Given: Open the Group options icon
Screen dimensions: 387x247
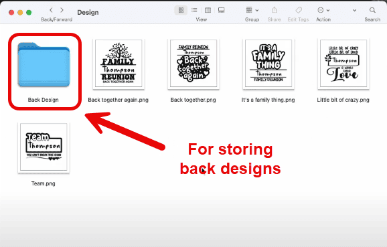Looking at the screenshot, I should click(x=249, y=10).
